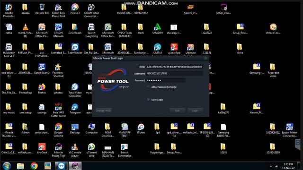Select the Telegram desktop icon
This screenshot has width=303, height=170.
pos(75,109)
